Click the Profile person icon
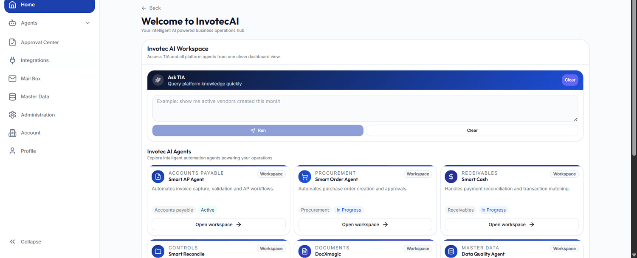 pyautogui.click(x=12, y=151)
